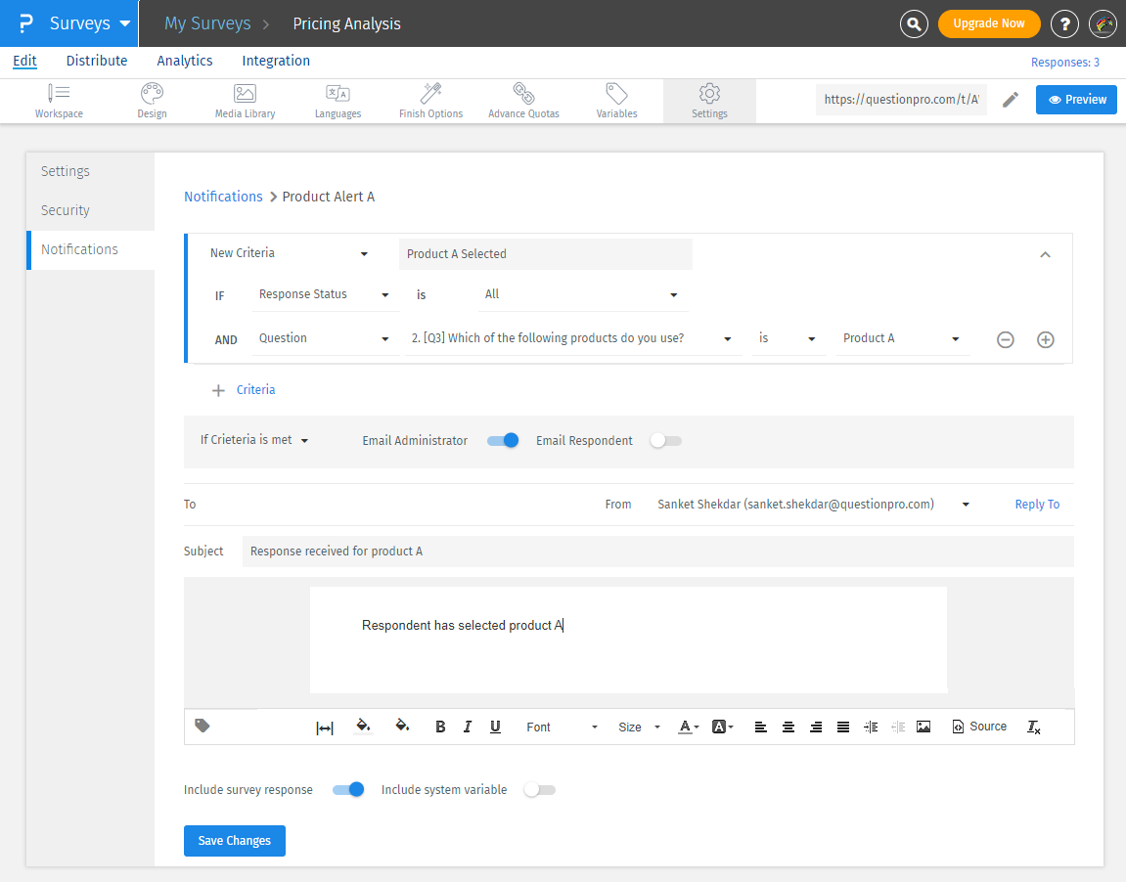Image resolution: width=1126 pixels, height=882 pixels.
Task: Enable Include system variable
Action: pyautogui.click(x=539, y=789)
